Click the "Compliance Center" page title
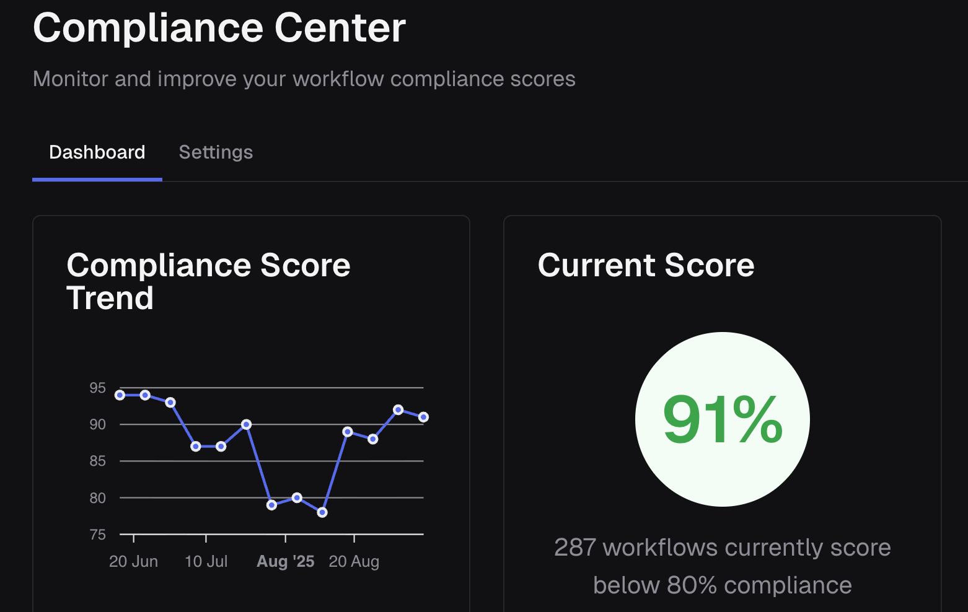 click(219, 28)
